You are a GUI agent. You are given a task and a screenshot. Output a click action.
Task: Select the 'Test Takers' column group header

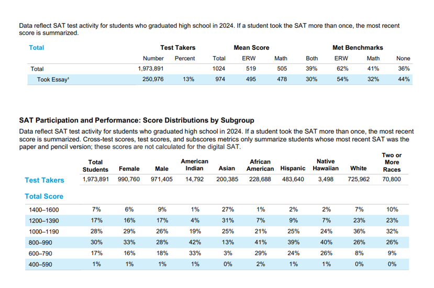coord(177,48)
